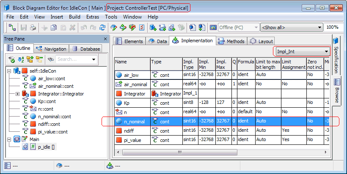This screenshot has width=347, height=174.
Task: Select Kp::cont in the outline tree
Action: click(47, 102)
